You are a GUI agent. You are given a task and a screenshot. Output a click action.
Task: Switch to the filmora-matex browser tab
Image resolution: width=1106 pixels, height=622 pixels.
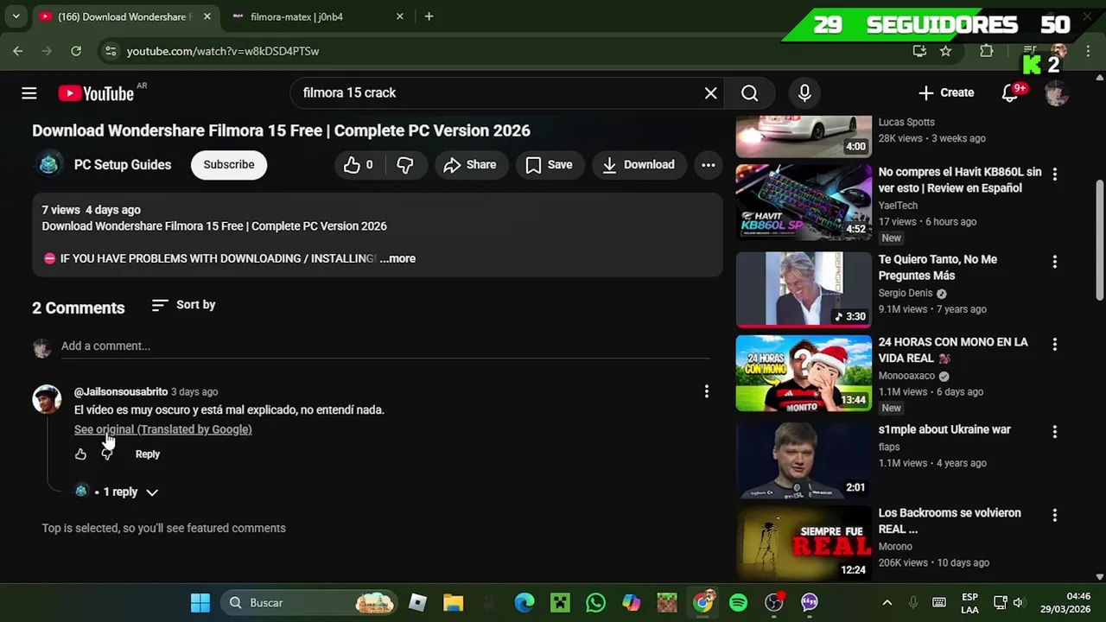(317, 16)
